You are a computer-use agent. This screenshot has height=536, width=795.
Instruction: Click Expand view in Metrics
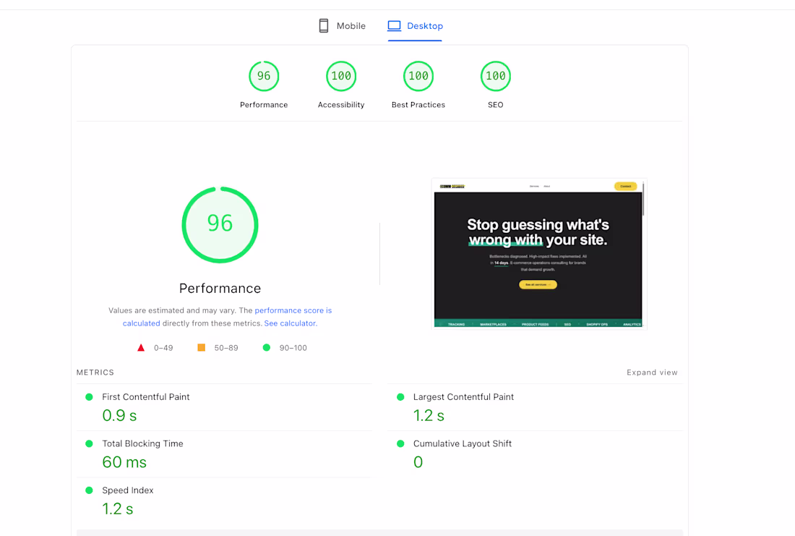click(x=652, y=373)
